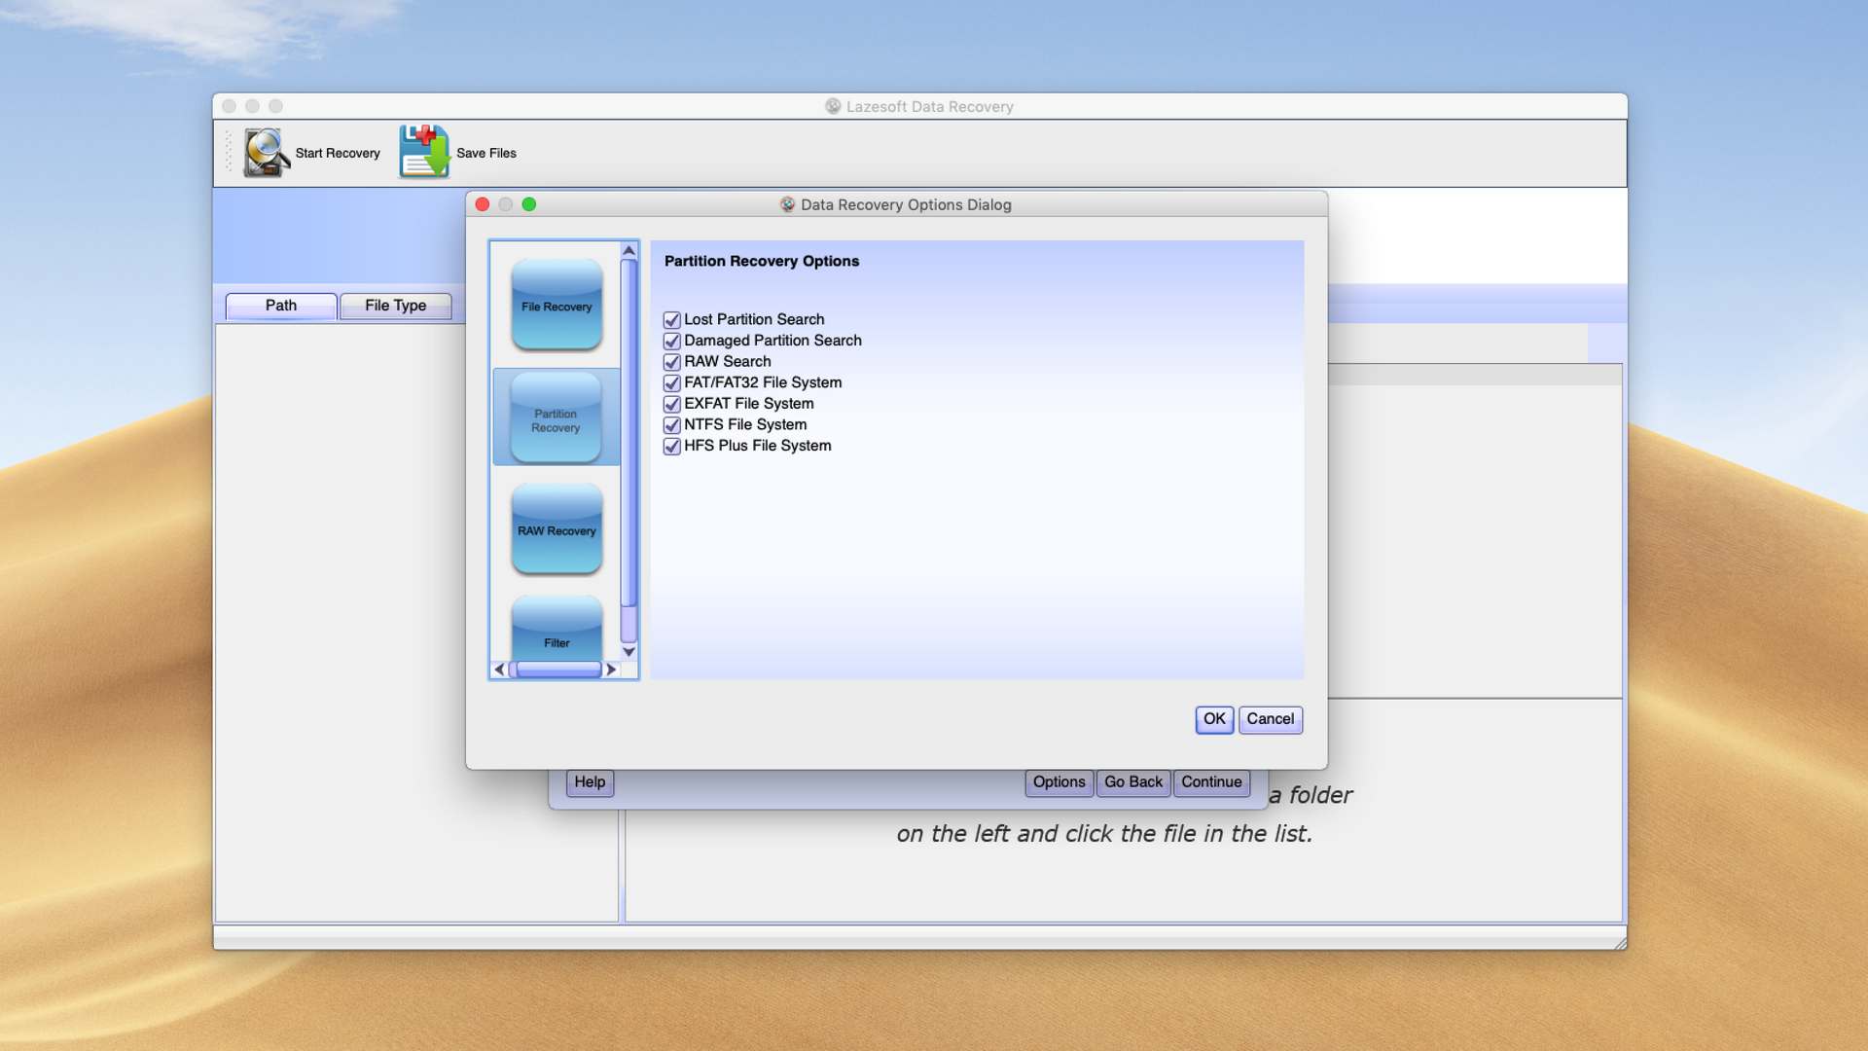
Task: Click the Lazesoft icon in the options dialog title bar
Action: [787, 204]
